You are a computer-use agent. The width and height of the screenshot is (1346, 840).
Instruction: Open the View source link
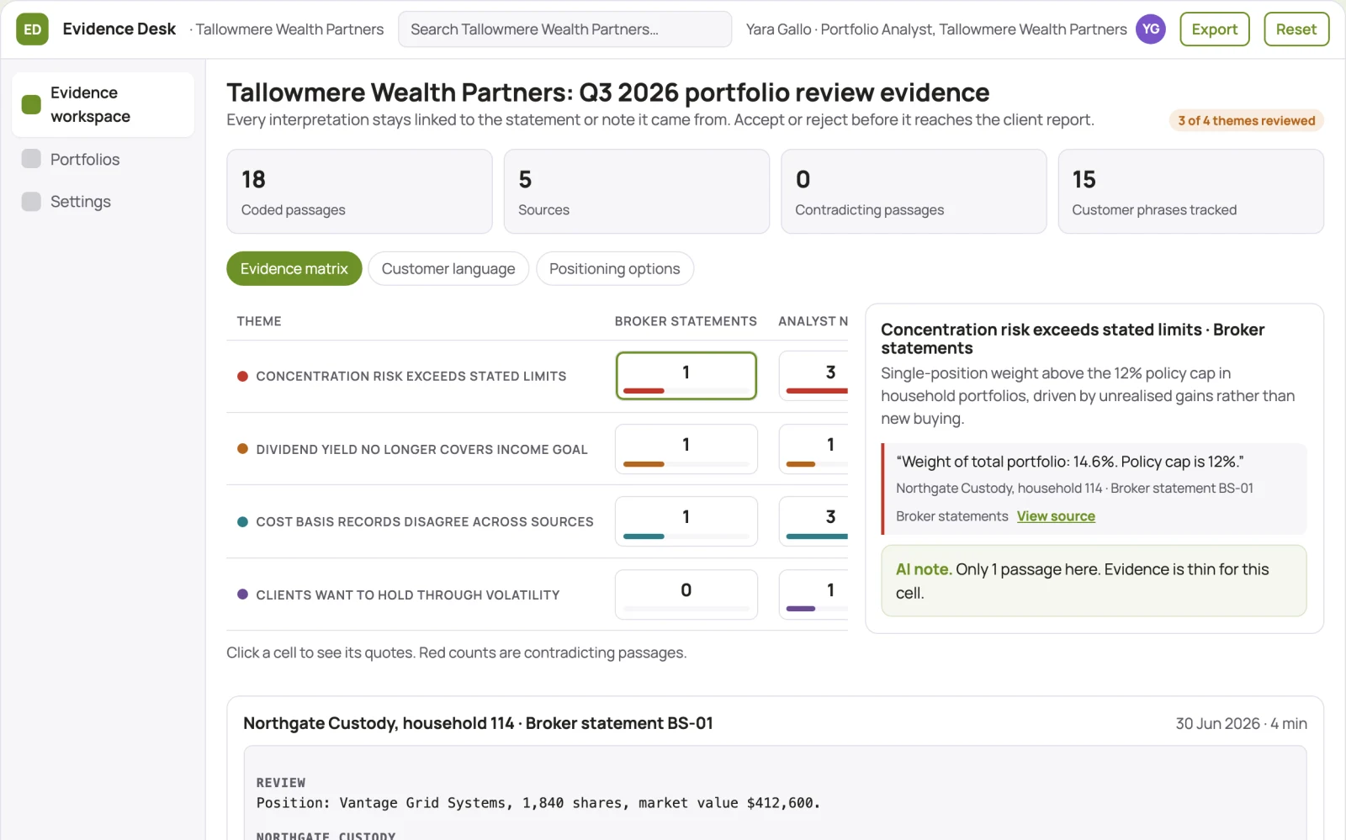coord(1056,516)
